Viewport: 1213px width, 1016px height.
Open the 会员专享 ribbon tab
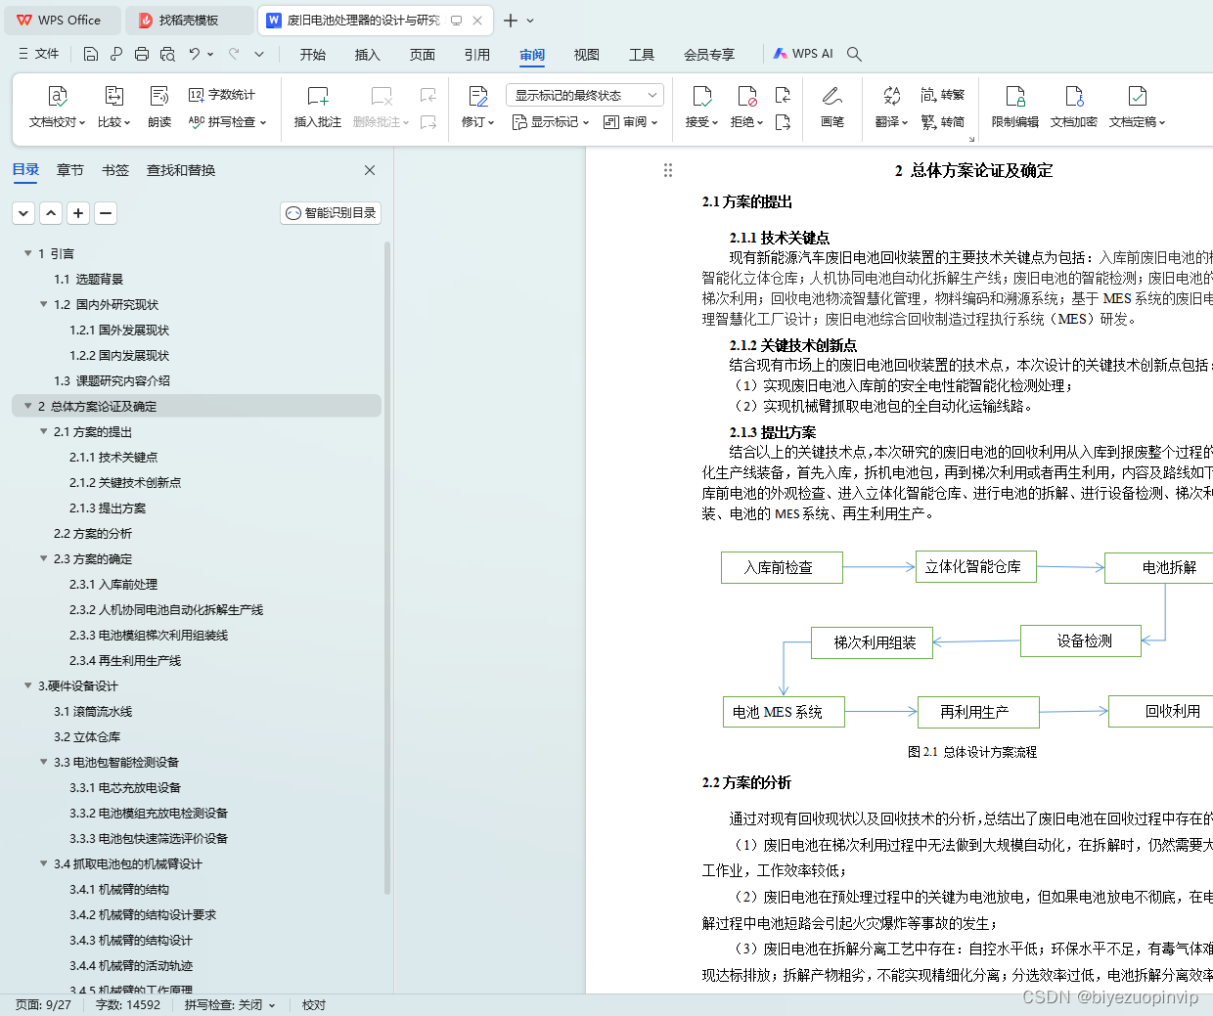pos(709,55)
